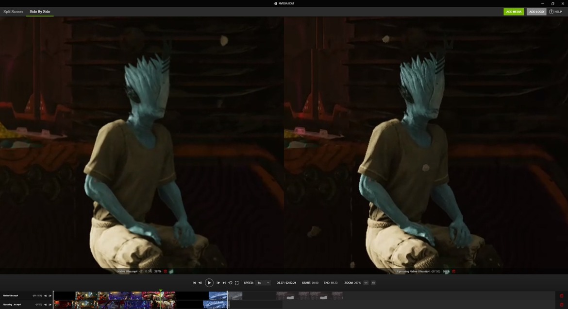The image size is (568, 309).
Task: Nudge Upscaling track offset backward
Action: (x=45, y=305)
